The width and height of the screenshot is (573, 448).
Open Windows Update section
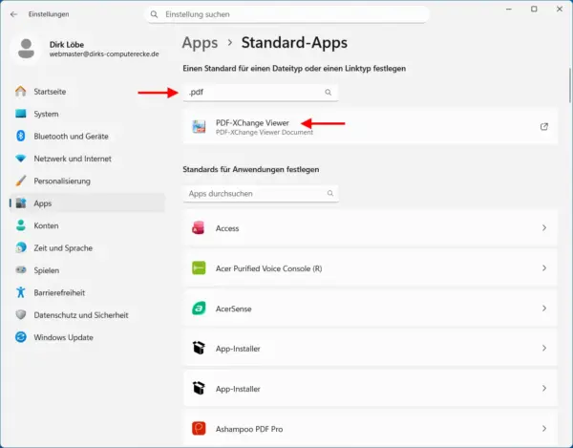pos(88,337)
